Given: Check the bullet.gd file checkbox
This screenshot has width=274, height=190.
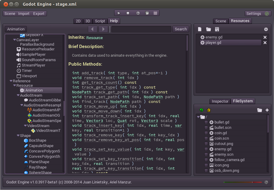Looking at the screenshot, I should point(206,122).
